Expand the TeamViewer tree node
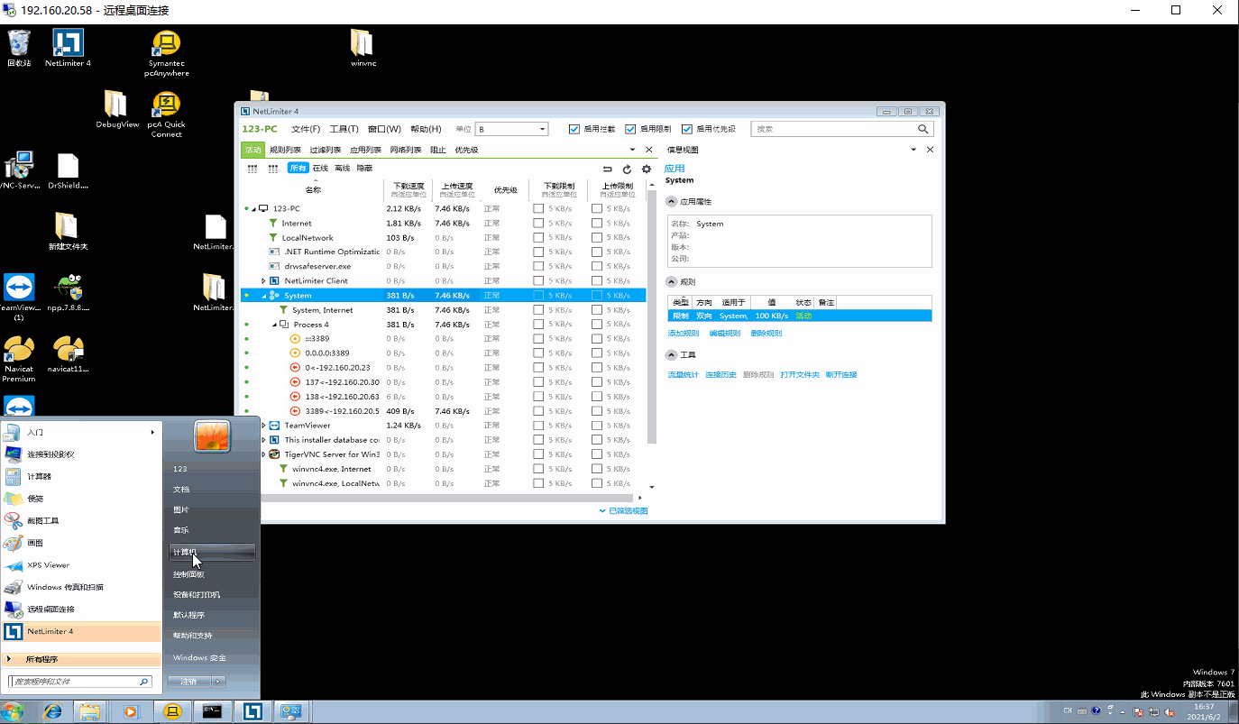 tap(263, 426)
